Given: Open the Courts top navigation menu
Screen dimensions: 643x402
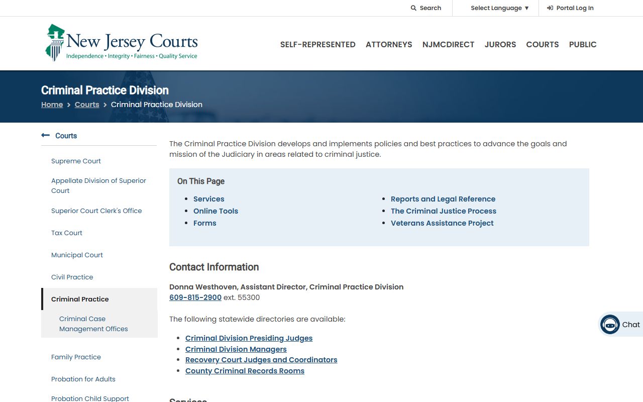Looking at the screenshot, I should [x=543, y=44].
